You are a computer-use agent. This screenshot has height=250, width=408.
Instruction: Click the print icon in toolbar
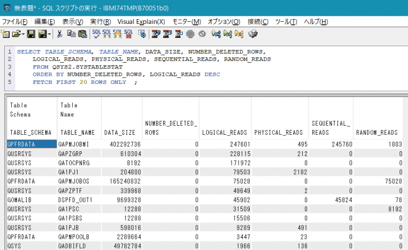[x=253, y=34]
